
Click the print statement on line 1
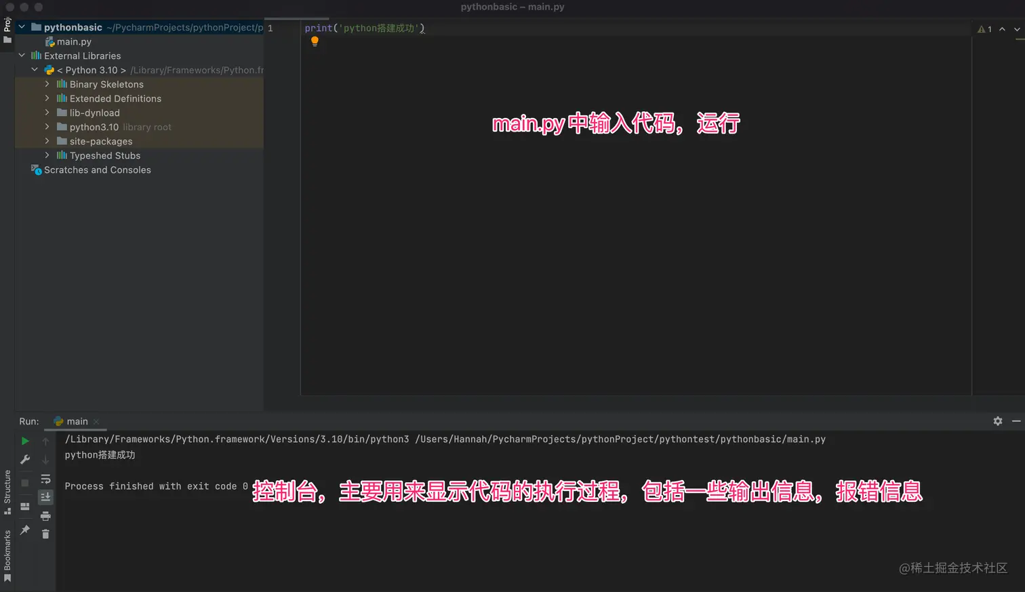(x=365, y=28)
